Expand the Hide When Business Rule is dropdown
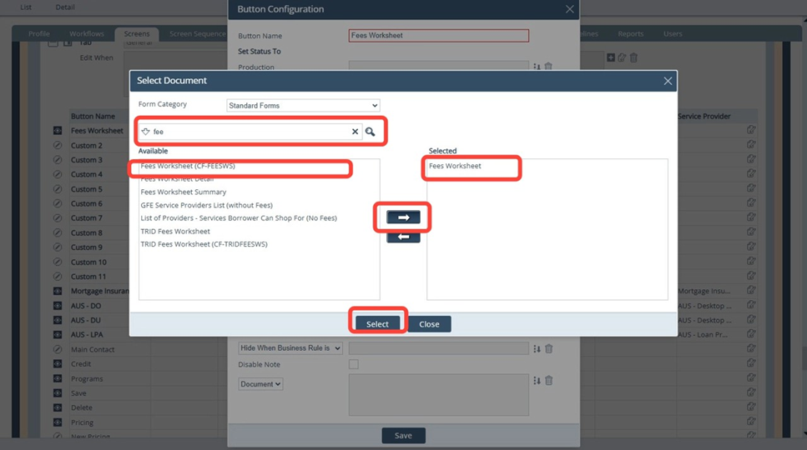Screen dimensions: 807x450 pyautogui.click(x=290, y=348)
